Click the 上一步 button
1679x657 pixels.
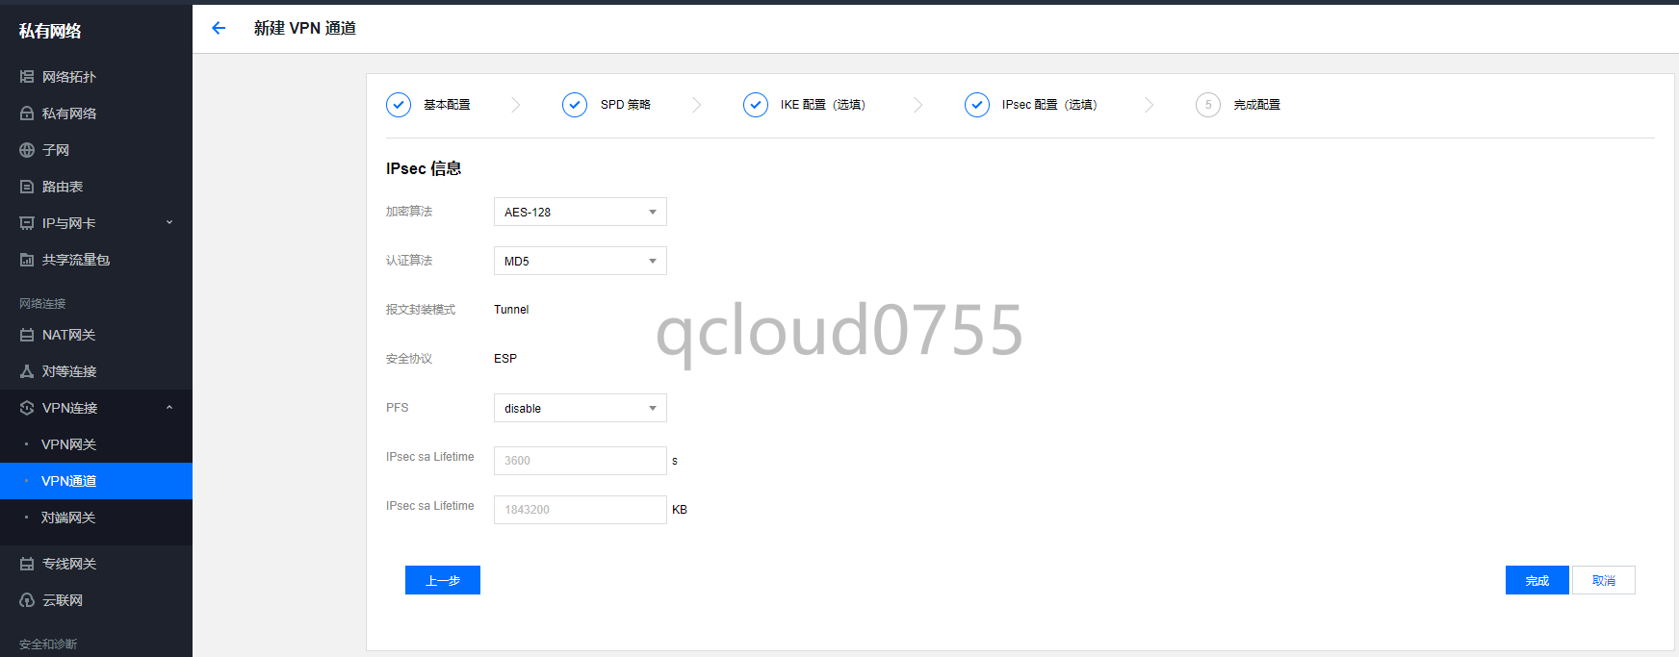pos(443,580)
